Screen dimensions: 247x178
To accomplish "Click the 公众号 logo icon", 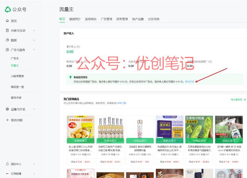I will point(8,9).
